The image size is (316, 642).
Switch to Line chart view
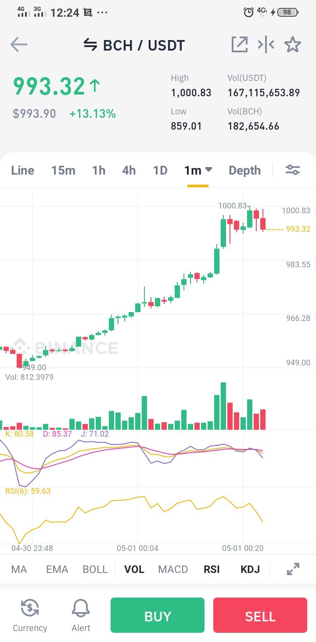[x=22, y=170]
